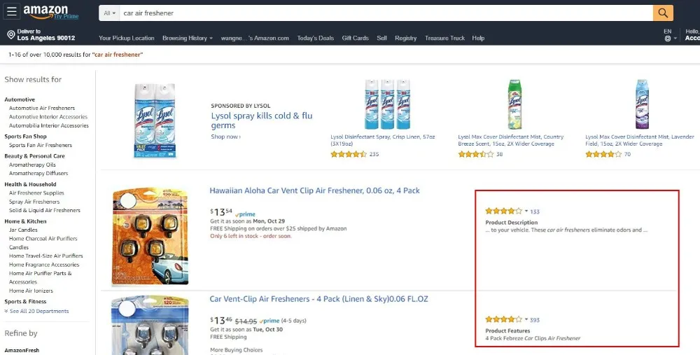The width and height of the screenshot is (700, 355).
Task: Open the Lysol Lavender Field can thumbnail
Action: tap(642, 104)
